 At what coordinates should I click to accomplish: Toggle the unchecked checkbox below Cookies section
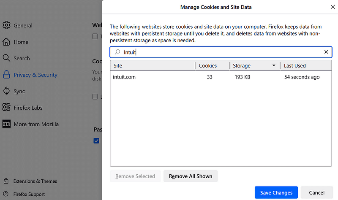[95, 97]
